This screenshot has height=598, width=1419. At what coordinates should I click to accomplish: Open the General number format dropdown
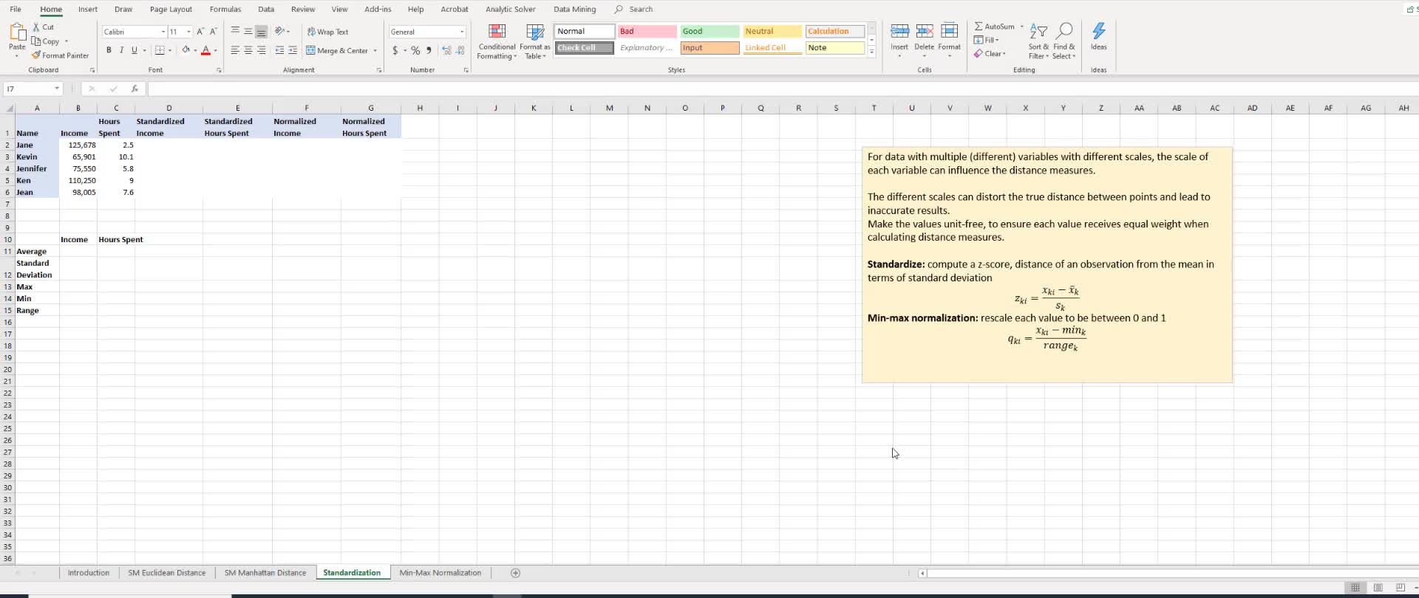coord(462,32)
